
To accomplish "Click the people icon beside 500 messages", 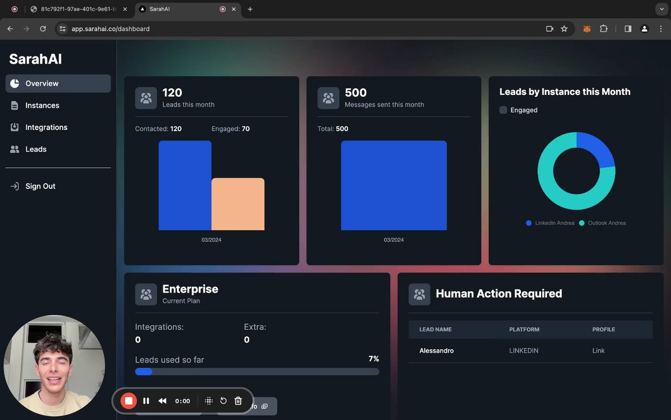I will coord(328,98).
